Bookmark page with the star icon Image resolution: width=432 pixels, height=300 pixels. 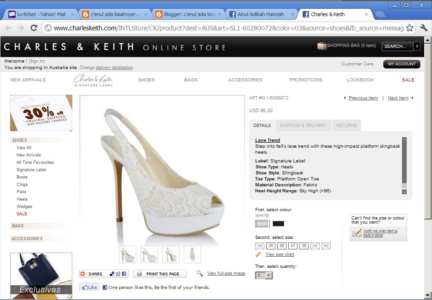(410, 28)
